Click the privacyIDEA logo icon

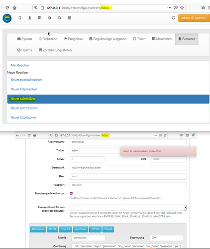click(x=7, y=18)
